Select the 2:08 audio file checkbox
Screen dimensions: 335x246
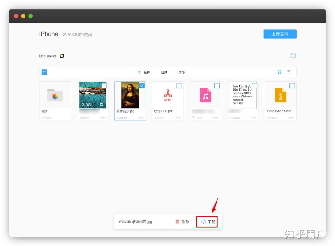point(104,86)
